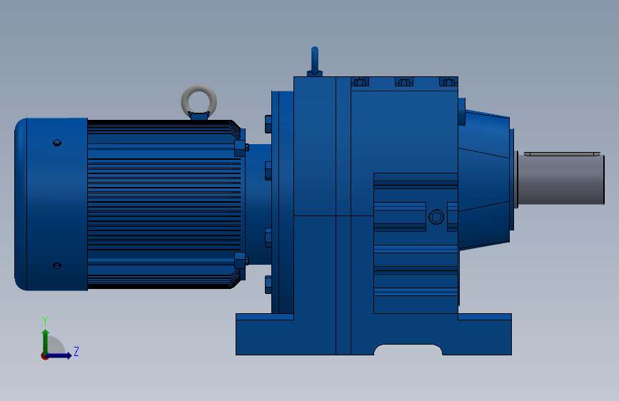
Task: Select the uppermost flange hex bolt
Action: click(x=268, y=124)
